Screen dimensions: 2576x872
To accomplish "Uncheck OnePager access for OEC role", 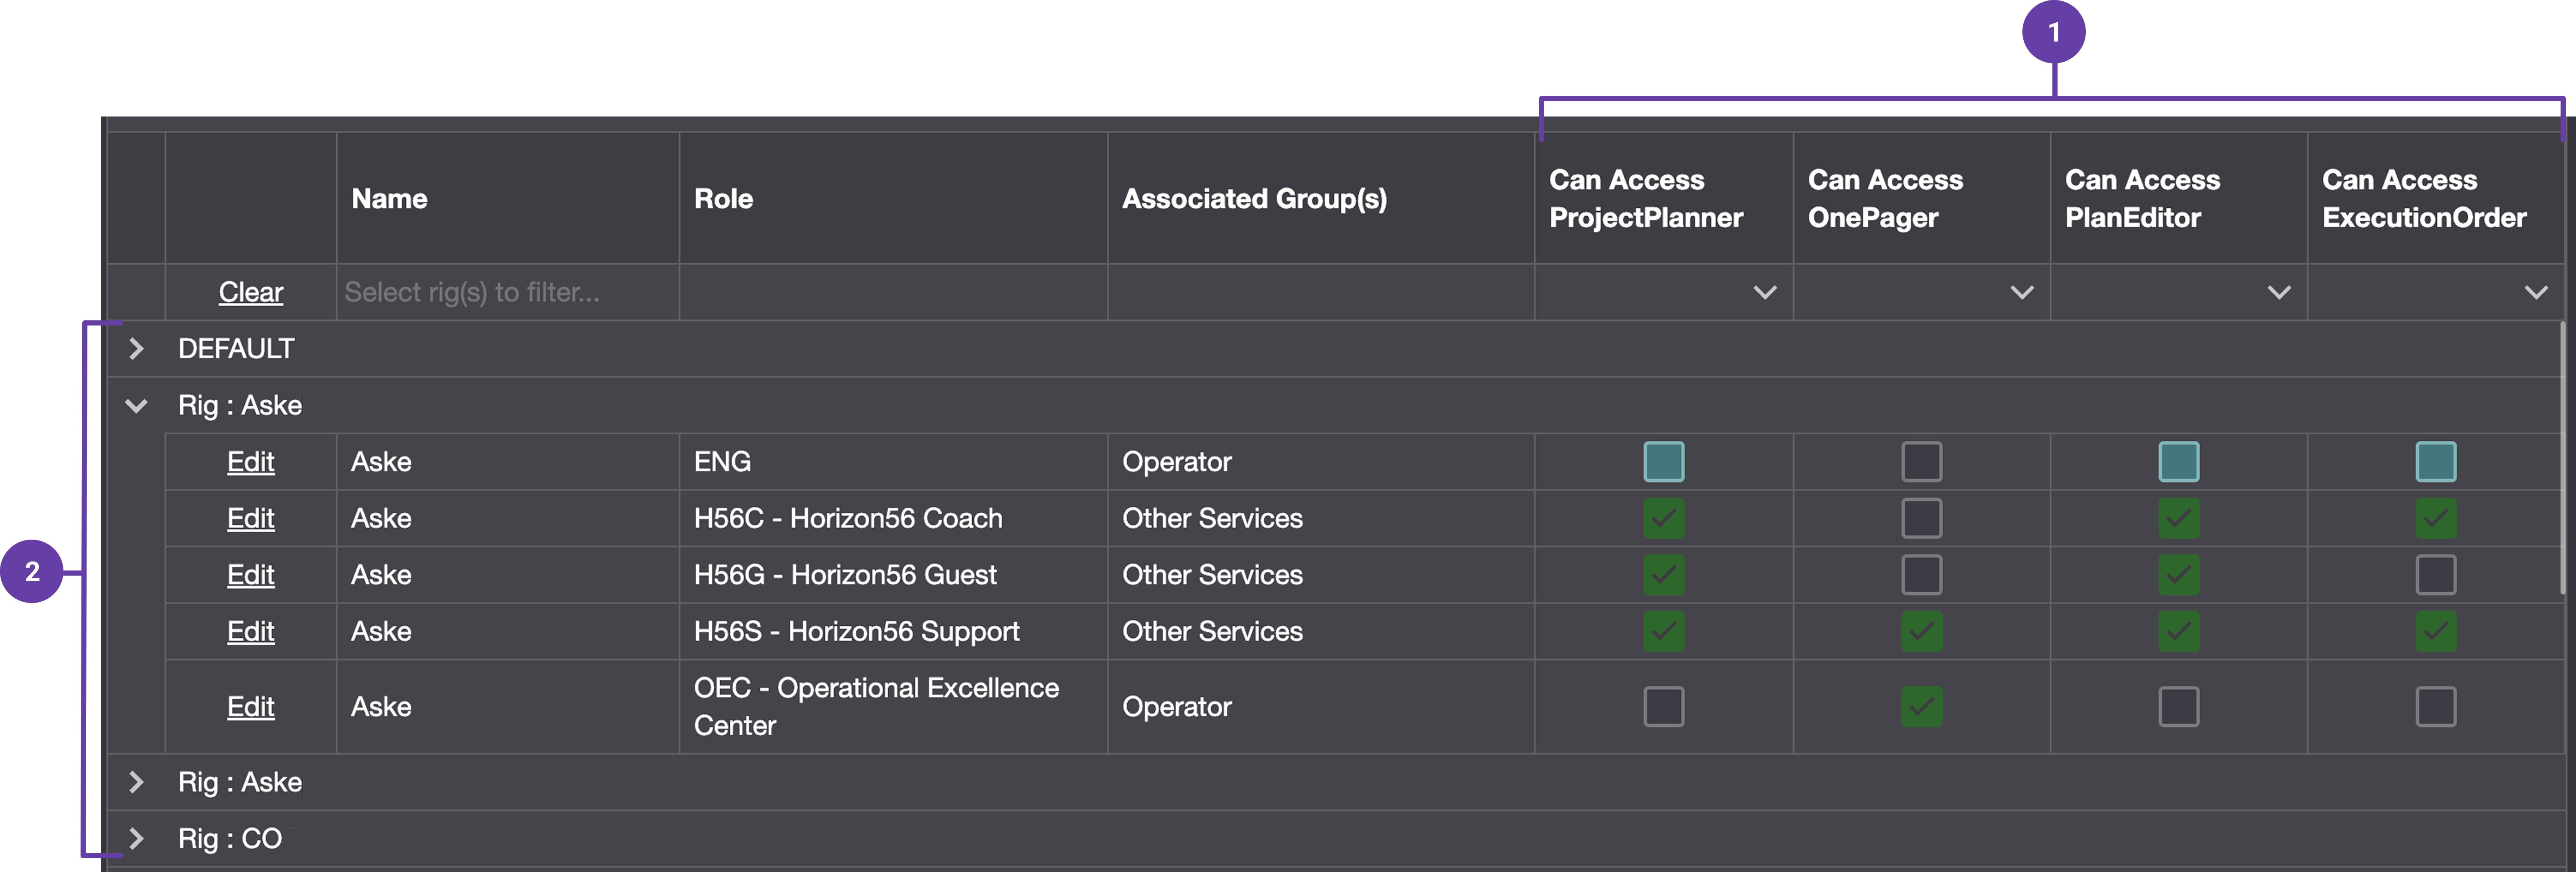I will [x=1921, y=706].
